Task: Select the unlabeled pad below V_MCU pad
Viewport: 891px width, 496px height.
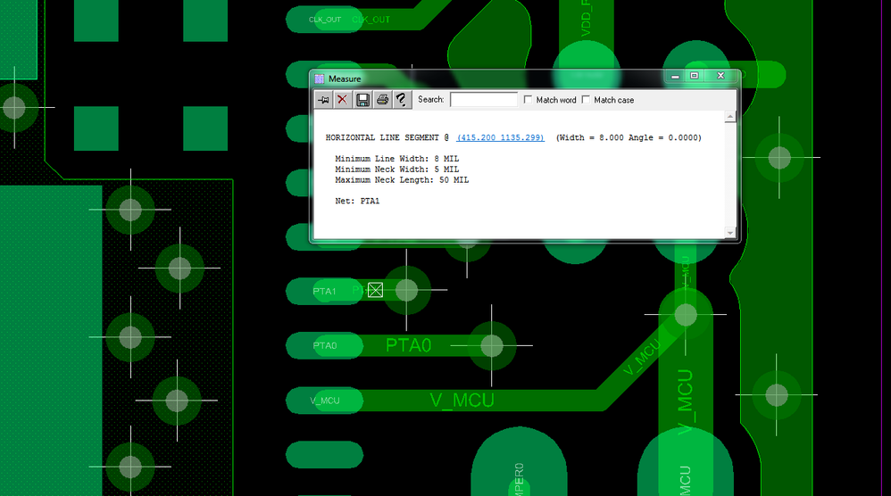Action: 324,455
